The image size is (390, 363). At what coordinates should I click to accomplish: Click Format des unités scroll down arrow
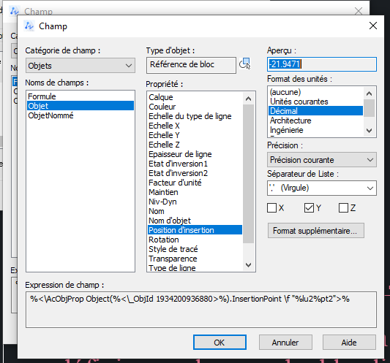[x=369, y=130]
